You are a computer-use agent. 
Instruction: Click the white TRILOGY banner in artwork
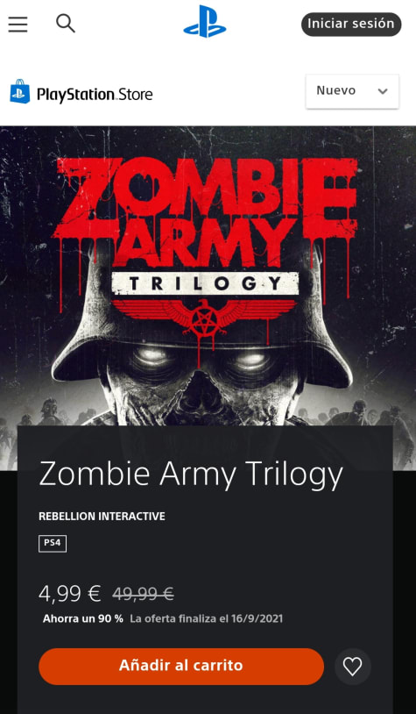[205, 283]
